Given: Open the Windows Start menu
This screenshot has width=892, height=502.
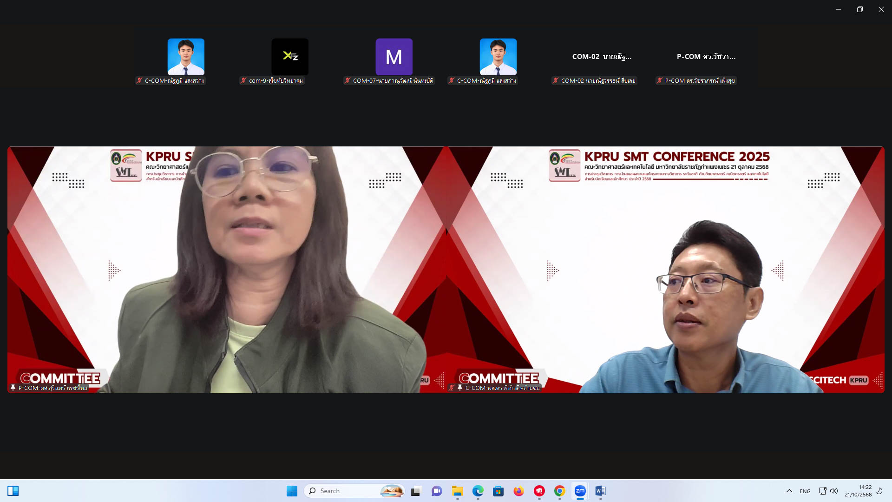Looking at the screenshot, I should [x=292, y=491].
